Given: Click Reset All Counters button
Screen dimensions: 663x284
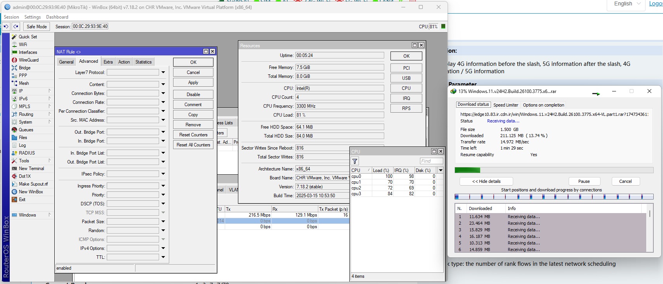Looking at the screenshot, I should point(193,145).
